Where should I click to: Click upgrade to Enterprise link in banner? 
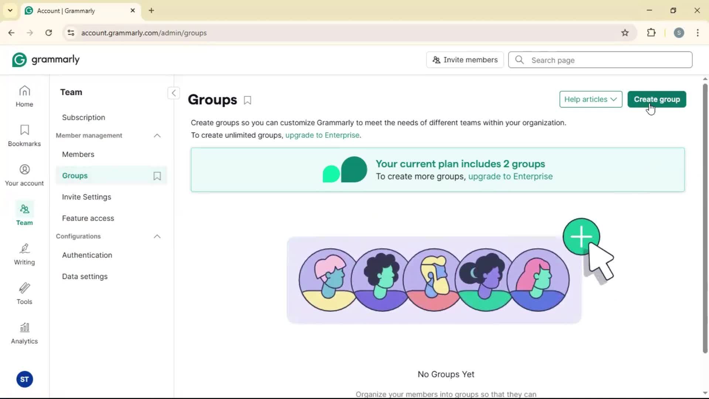[510, 177]
